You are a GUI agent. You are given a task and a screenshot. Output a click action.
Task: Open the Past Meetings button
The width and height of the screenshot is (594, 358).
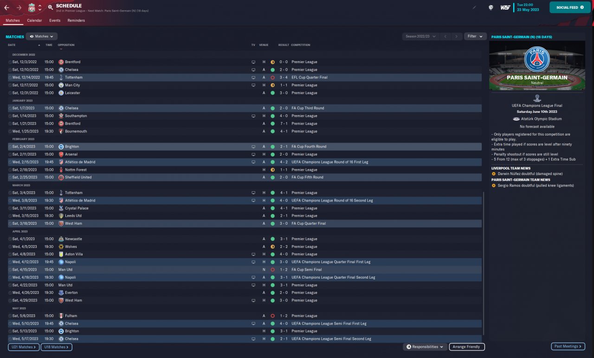(x=568, y=346)
